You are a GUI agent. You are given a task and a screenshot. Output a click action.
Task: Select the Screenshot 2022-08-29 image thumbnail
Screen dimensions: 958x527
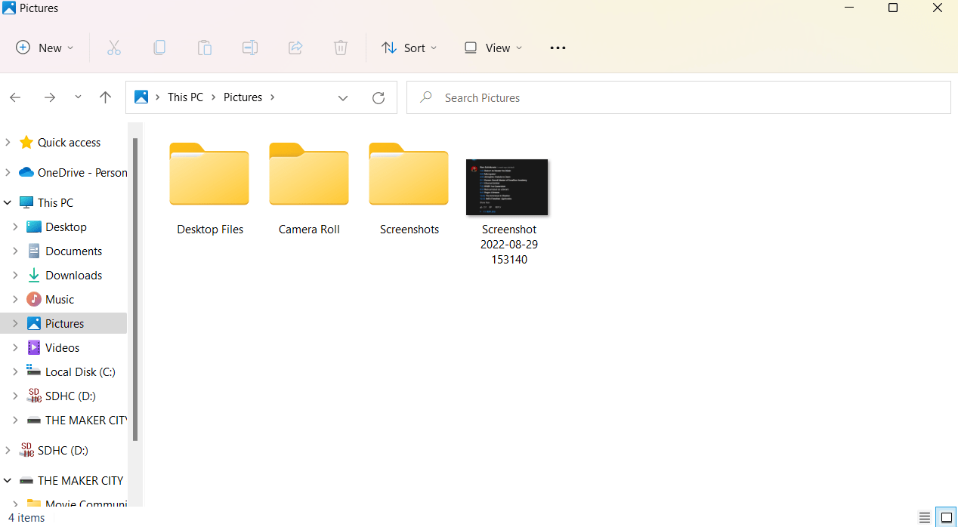(x=507, y=187)
